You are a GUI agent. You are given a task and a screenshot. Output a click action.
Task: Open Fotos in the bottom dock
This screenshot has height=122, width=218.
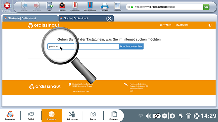click(93, 116)
